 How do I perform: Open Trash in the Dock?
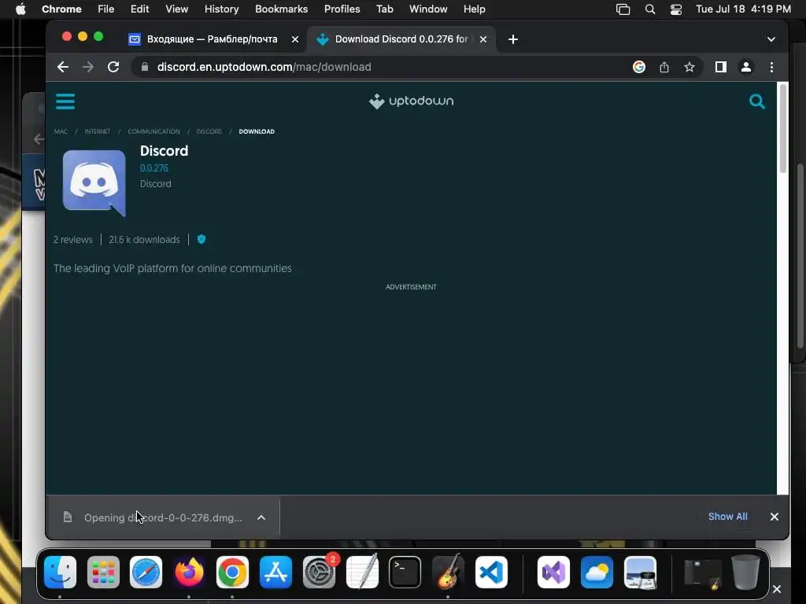(745, 572)
